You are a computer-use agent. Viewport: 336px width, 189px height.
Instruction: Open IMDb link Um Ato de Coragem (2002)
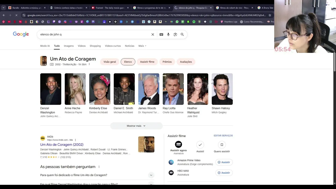(62, 145)
